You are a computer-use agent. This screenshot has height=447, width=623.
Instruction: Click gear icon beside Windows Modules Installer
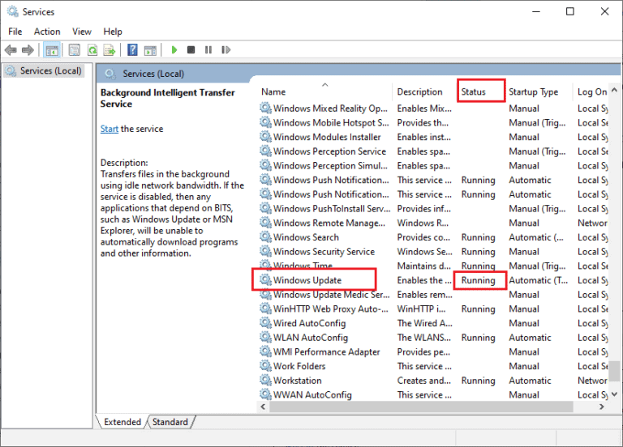click(265, 137)
